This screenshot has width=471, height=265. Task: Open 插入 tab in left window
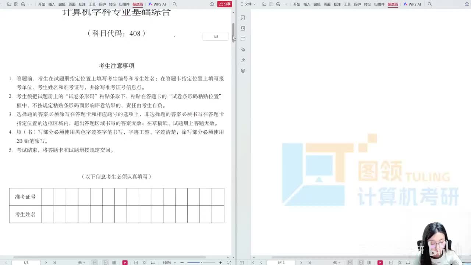[52, 4]
